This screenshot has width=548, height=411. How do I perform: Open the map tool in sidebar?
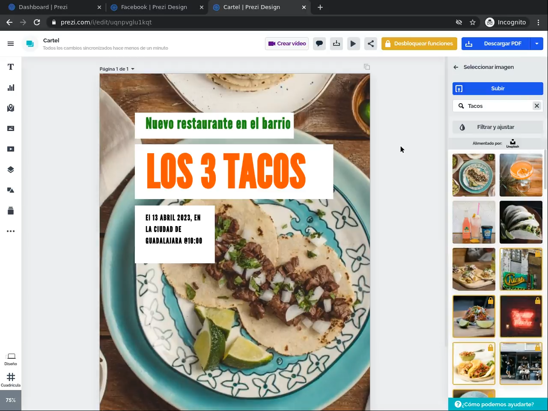pos(11,108)
